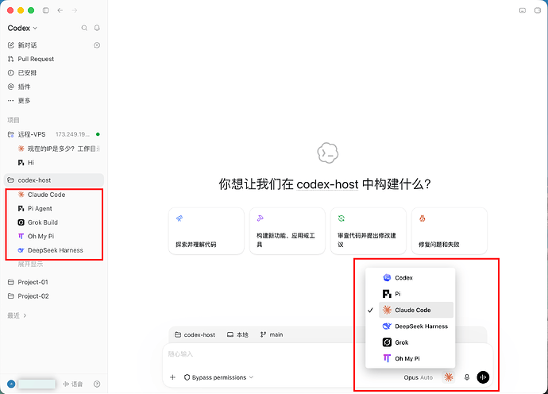The width and height of the screenshot is (548, 394).
Task: Open the 本地 environment selector
Action: coord(237,335)
